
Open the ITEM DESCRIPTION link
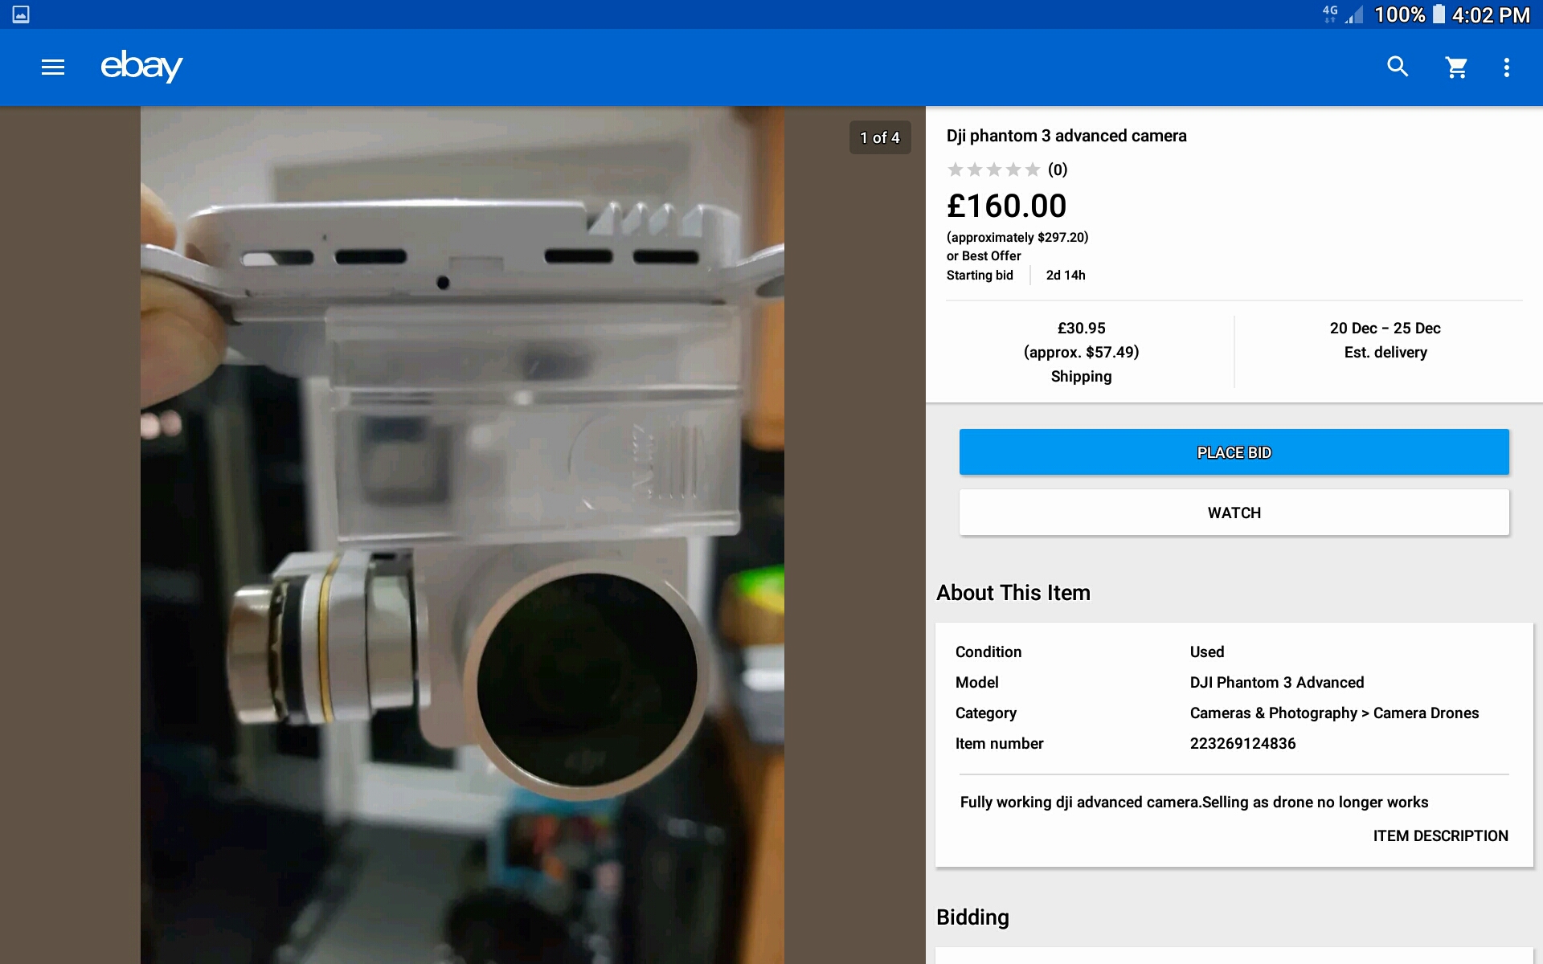(x=1440, y=835)
